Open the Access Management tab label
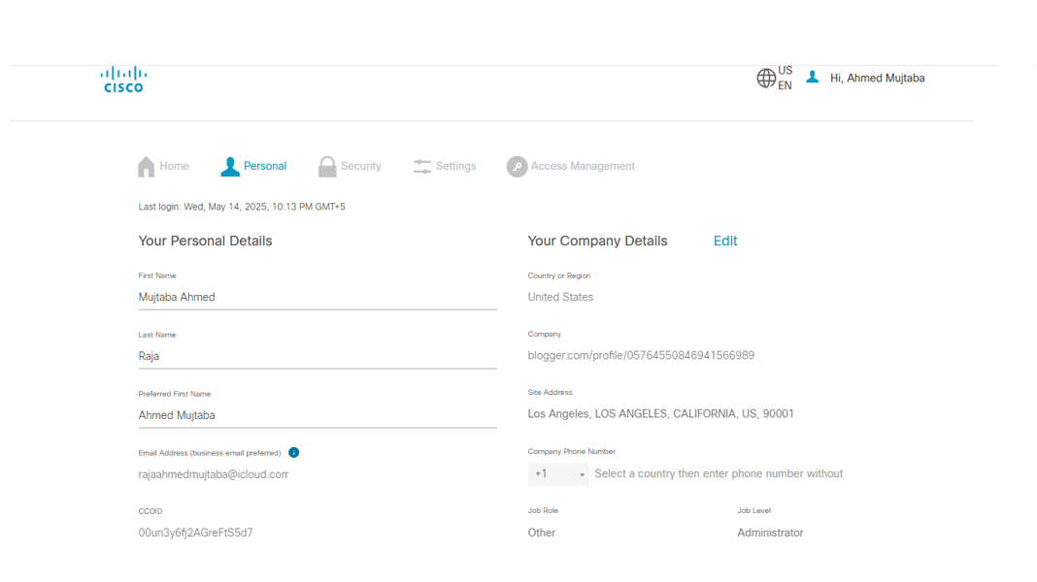 [583, 167]
